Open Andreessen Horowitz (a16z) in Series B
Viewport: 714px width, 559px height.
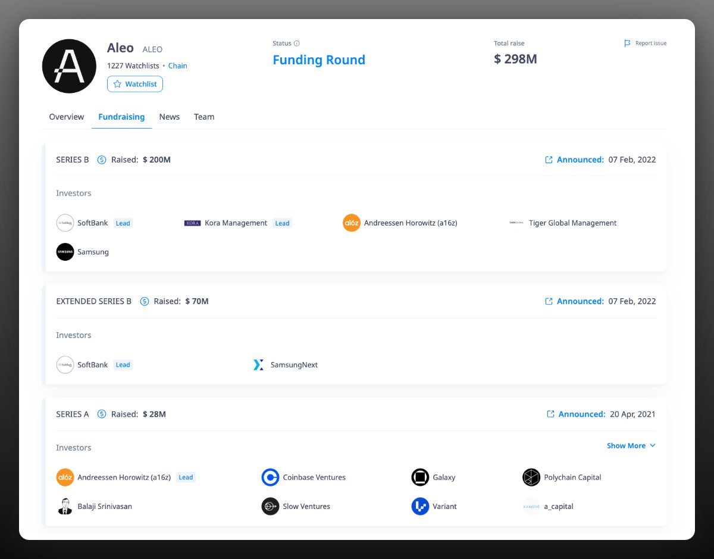click(411, 223)
